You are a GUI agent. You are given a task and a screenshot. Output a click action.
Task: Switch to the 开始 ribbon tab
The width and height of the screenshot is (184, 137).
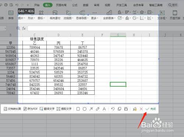click(37, 5)
